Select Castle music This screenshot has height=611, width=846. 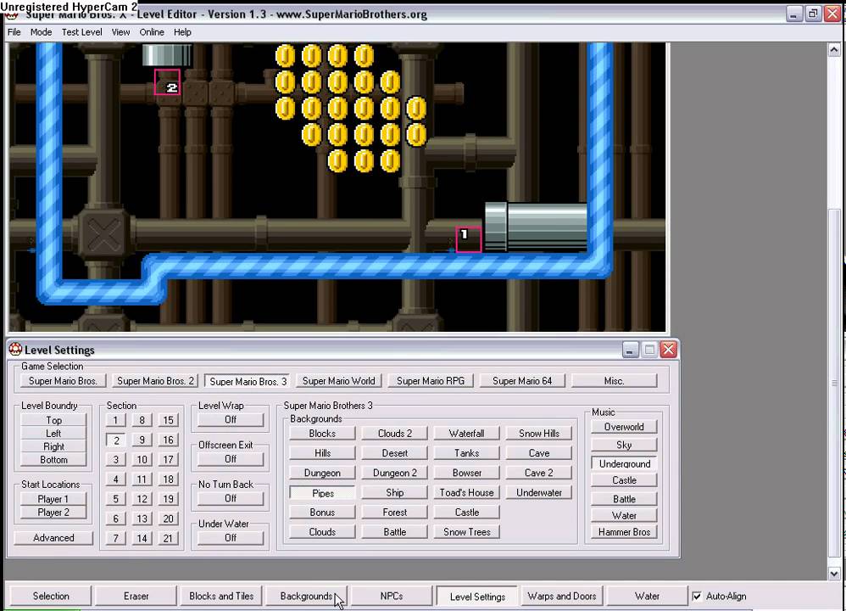tap(624, 480)
